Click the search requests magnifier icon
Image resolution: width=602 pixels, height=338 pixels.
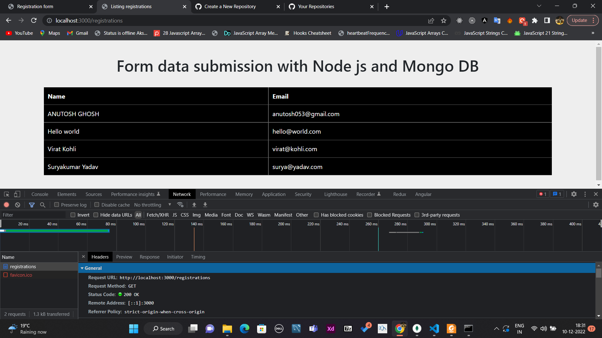[x=43, y=205]
